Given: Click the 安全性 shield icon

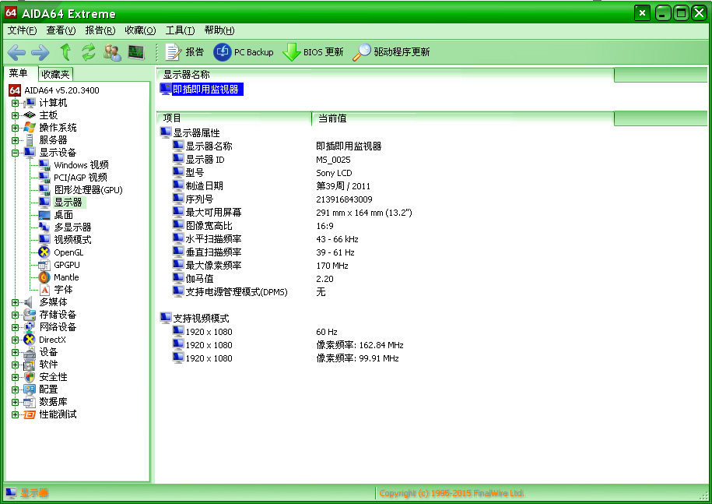Looking at the screenshot, I should click(x=29, y=377).
